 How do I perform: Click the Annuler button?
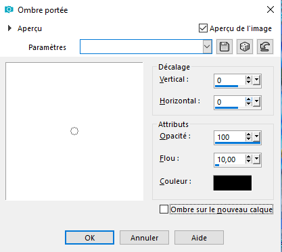[x=144, y=238]
